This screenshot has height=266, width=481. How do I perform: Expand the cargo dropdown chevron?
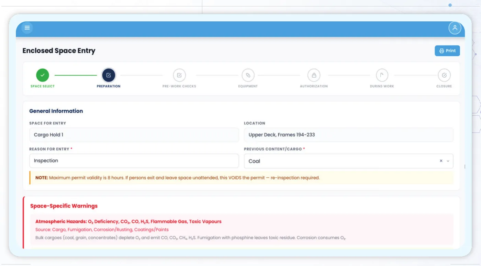coord(448,161)
